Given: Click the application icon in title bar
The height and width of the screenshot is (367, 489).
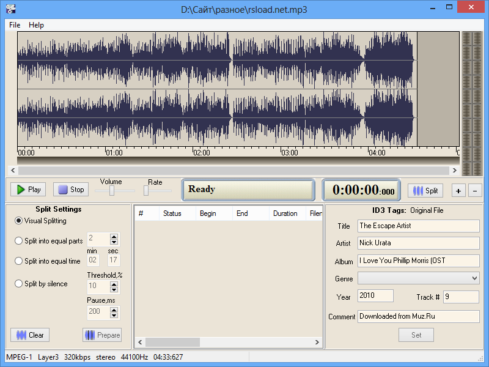Looking at the screenshot, I should point(9,9).
